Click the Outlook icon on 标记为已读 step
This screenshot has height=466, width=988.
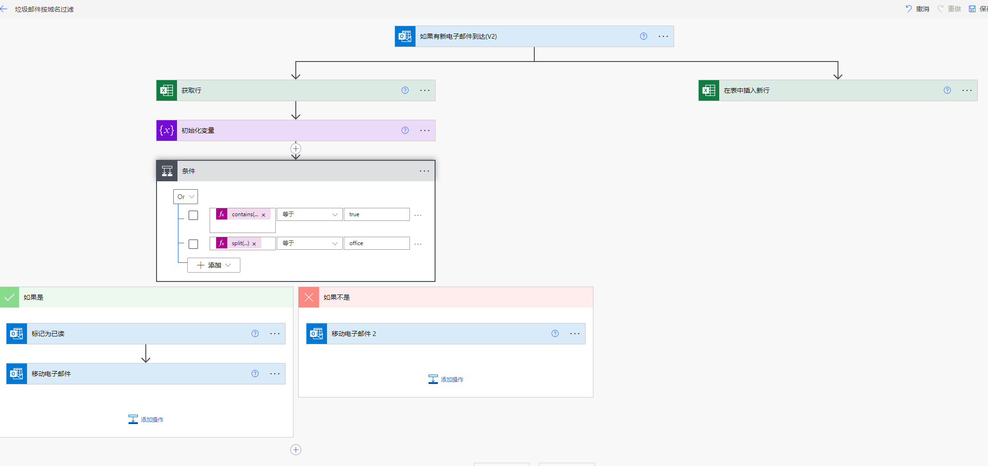pos(17,334)
